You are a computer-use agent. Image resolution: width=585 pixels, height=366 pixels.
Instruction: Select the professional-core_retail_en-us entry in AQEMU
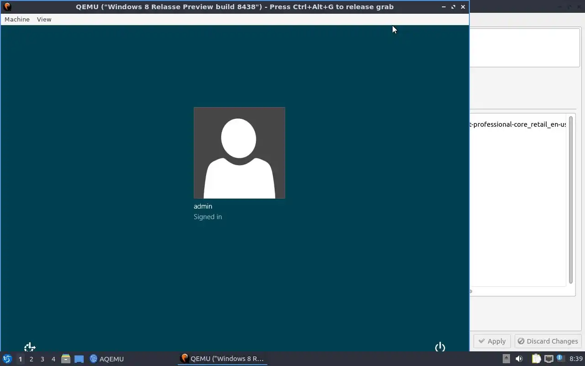[x=518, y=124]
